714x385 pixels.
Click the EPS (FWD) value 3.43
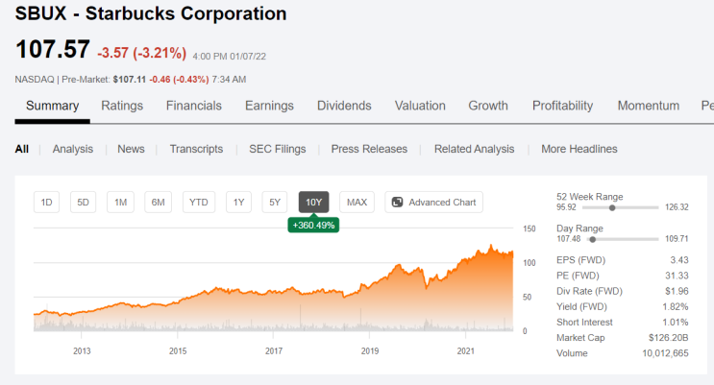click(679, 260)
